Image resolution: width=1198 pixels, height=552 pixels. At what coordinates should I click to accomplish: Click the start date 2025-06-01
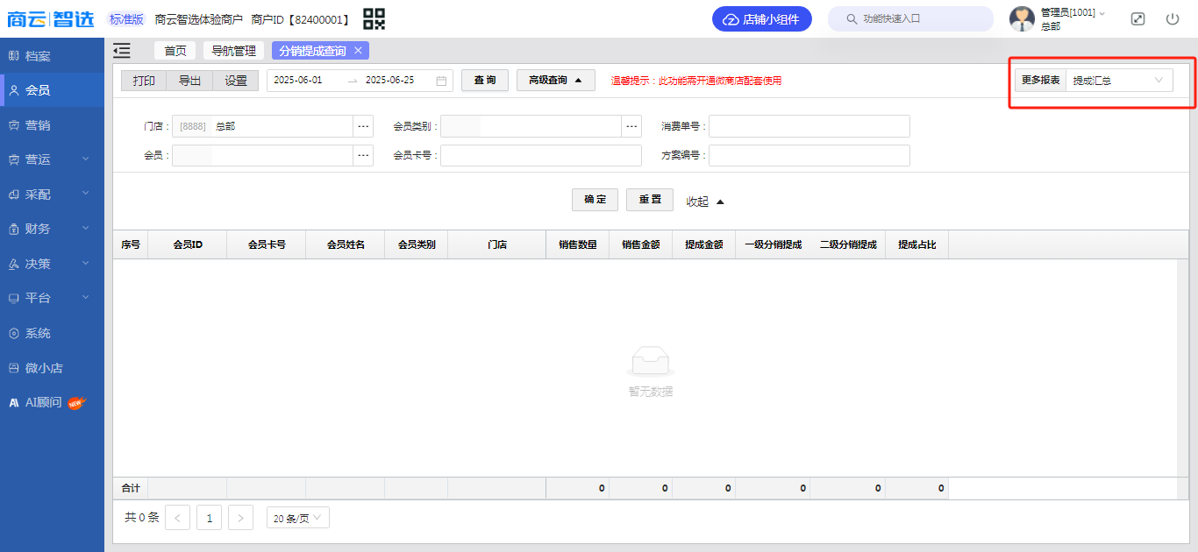(x=298, y=81)
